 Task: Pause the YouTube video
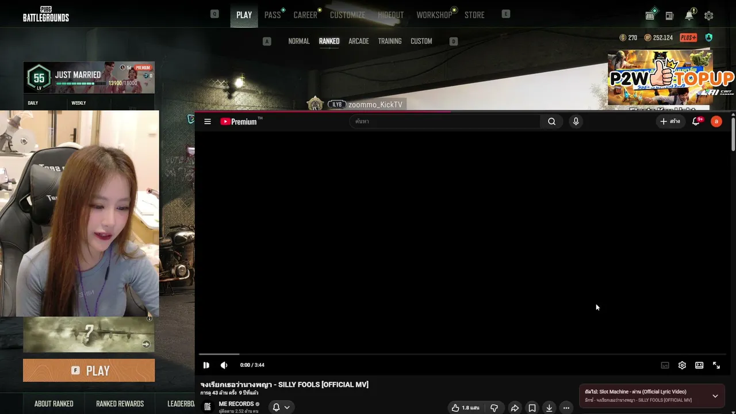(206, 365)
